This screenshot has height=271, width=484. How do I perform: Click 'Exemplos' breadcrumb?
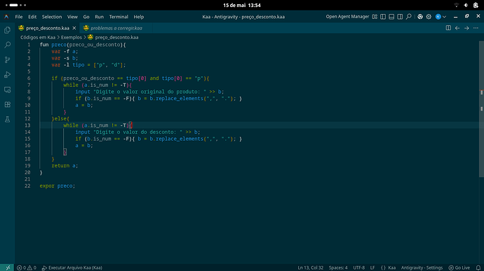[x=72, y=37]
